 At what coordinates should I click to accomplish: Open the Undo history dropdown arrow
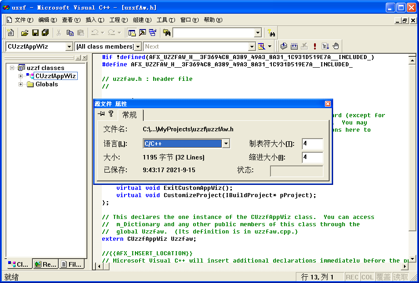click(102, 33)
